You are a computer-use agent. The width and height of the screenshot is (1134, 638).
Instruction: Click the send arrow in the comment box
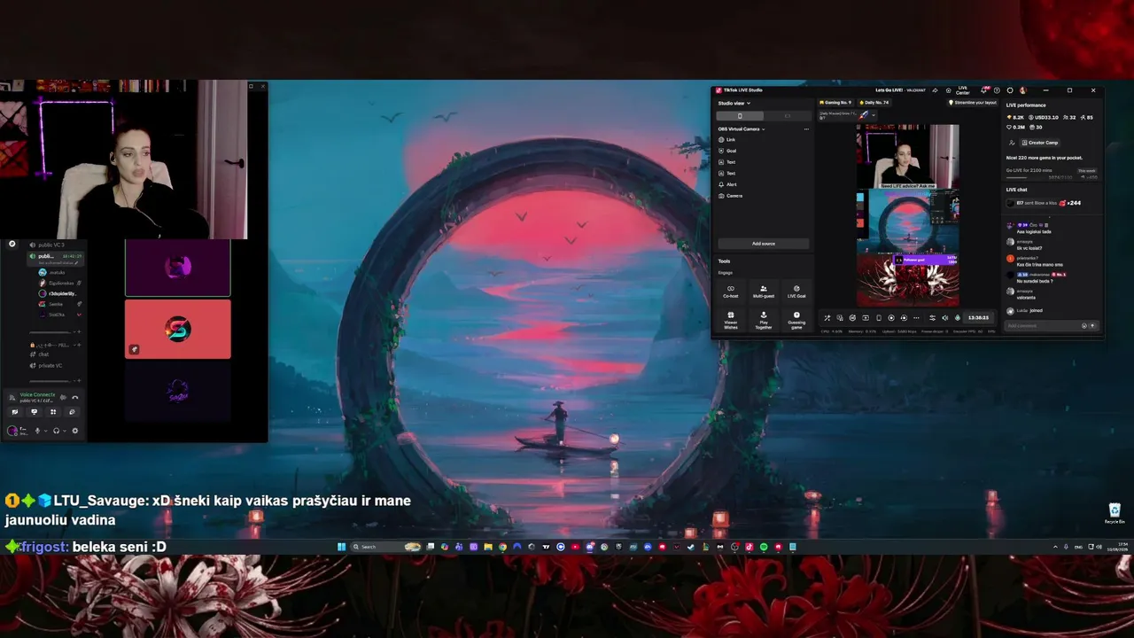click(1092, 326)
